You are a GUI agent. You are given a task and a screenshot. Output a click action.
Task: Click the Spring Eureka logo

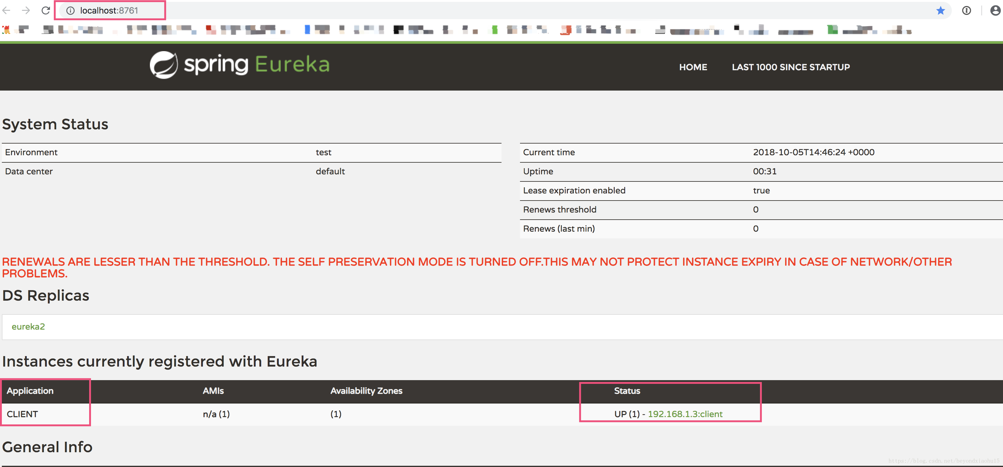pos(240,65)
